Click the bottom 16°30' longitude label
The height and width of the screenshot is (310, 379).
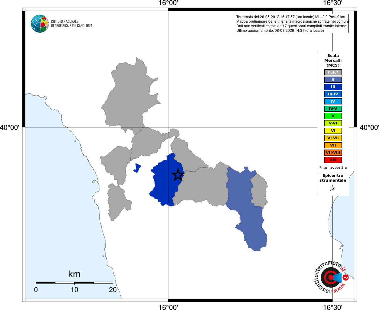pyautogui.click(x=332, y=307)
